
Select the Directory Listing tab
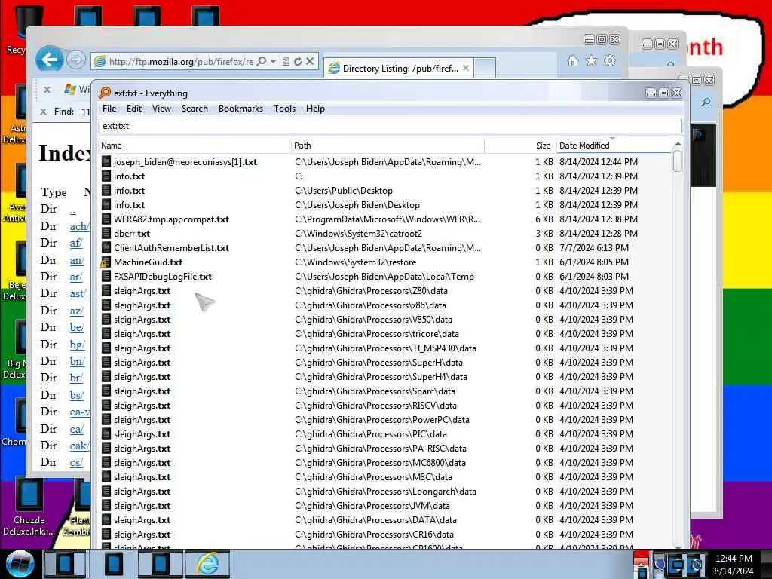pyautogui.click(x=399, y=68)
